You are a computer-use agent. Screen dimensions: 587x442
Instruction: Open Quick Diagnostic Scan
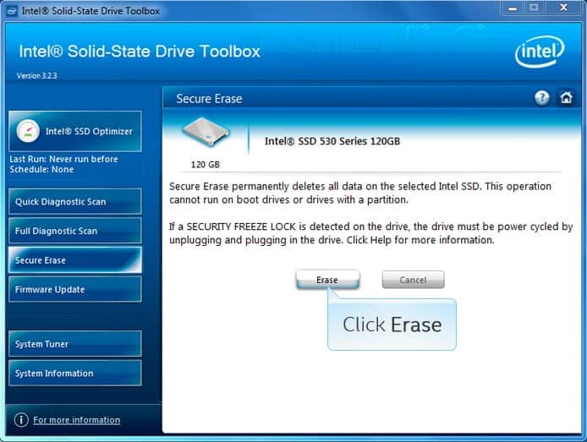coord(75,201)
